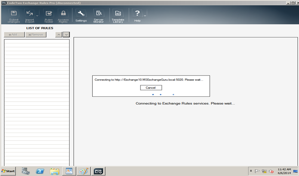Click the network tray icon
The width and height of the screenshot is (299, 176).
click(x=264, y=171)
